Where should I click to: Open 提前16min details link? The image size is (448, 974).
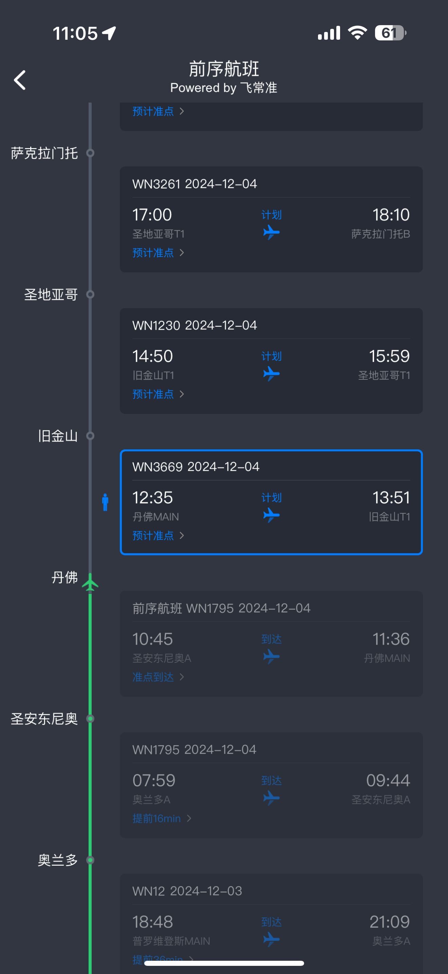[162, 818]
